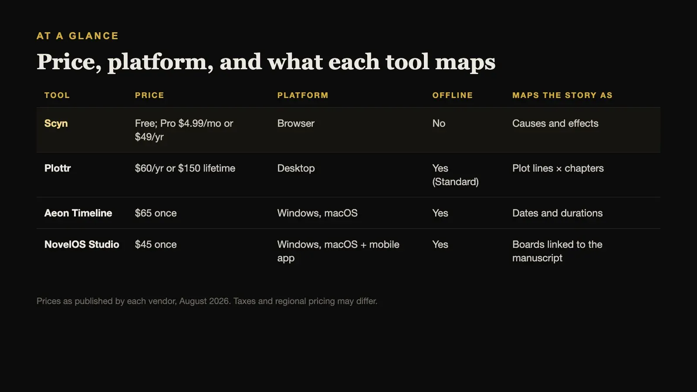Viewport: 697px width, 392px height.
Task: Click the 'Desktop' platform cell
Action: (x=296, y=168)
